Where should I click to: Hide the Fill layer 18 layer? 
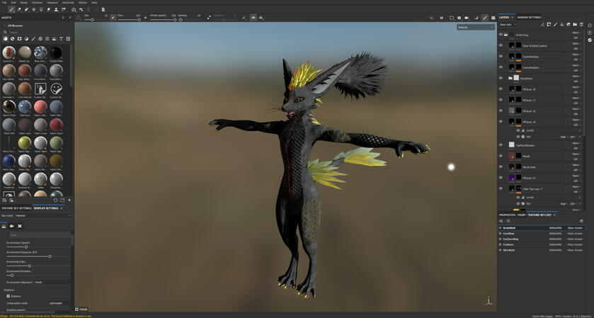tap(501, 89)
